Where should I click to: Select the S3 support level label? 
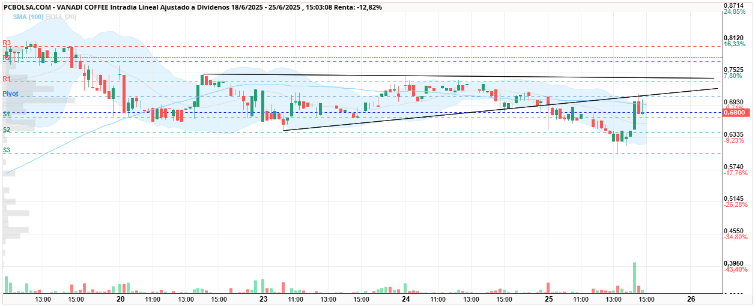[7, 150]
